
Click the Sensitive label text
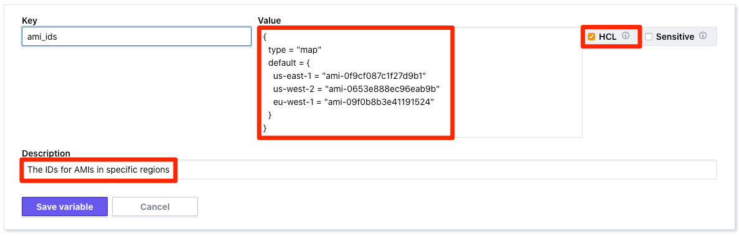point(675,36)
